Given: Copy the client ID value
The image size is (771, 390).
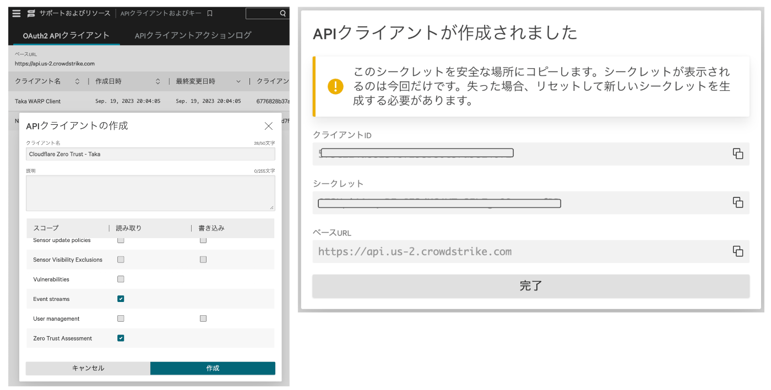Looking at the screenshot, I should coord(738,153).
